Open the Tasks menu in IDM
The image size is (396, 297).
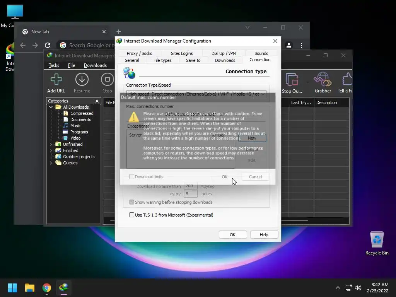54,65
